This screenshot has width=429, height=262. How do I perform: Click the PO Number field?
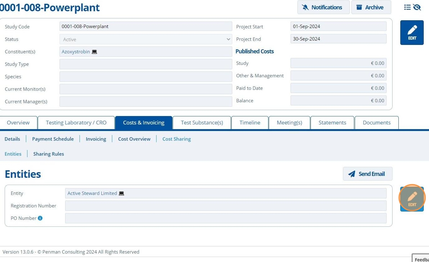click(x=226, y=218)
